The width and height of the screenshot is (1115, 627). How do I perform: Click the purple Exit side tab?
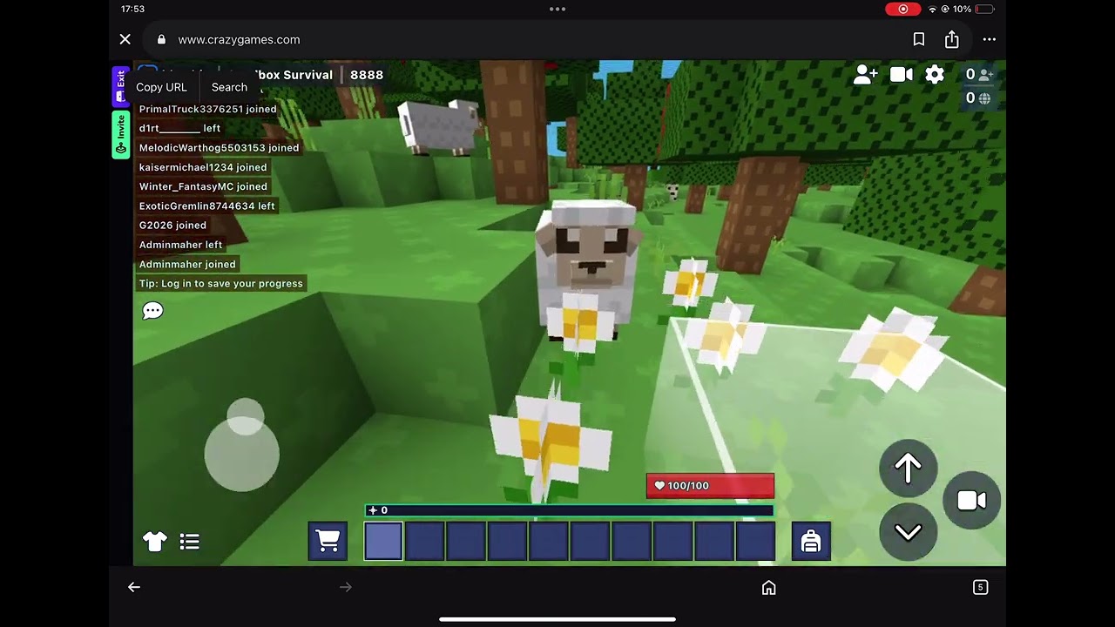(120, 86)
